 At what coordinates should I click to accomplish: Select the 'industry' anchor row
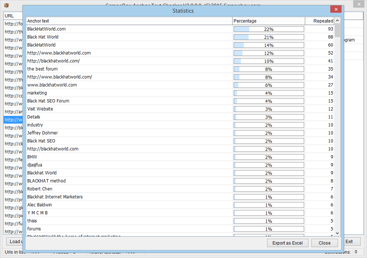180,125
